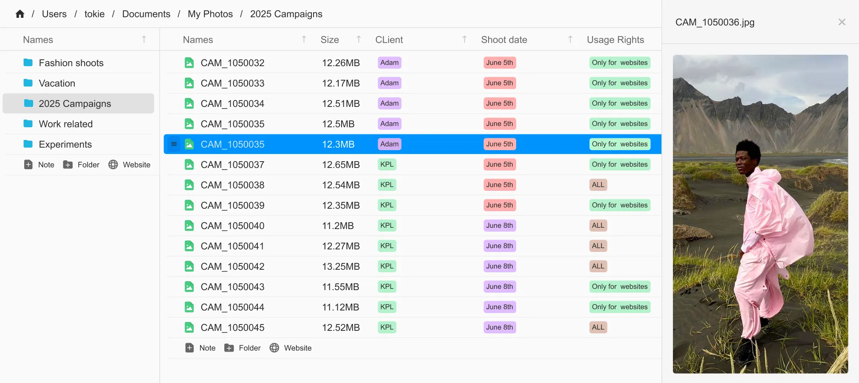Click the add-note icon in the left sidebar
This screenshot has height=383, width=859.
(x=28, y=165)
